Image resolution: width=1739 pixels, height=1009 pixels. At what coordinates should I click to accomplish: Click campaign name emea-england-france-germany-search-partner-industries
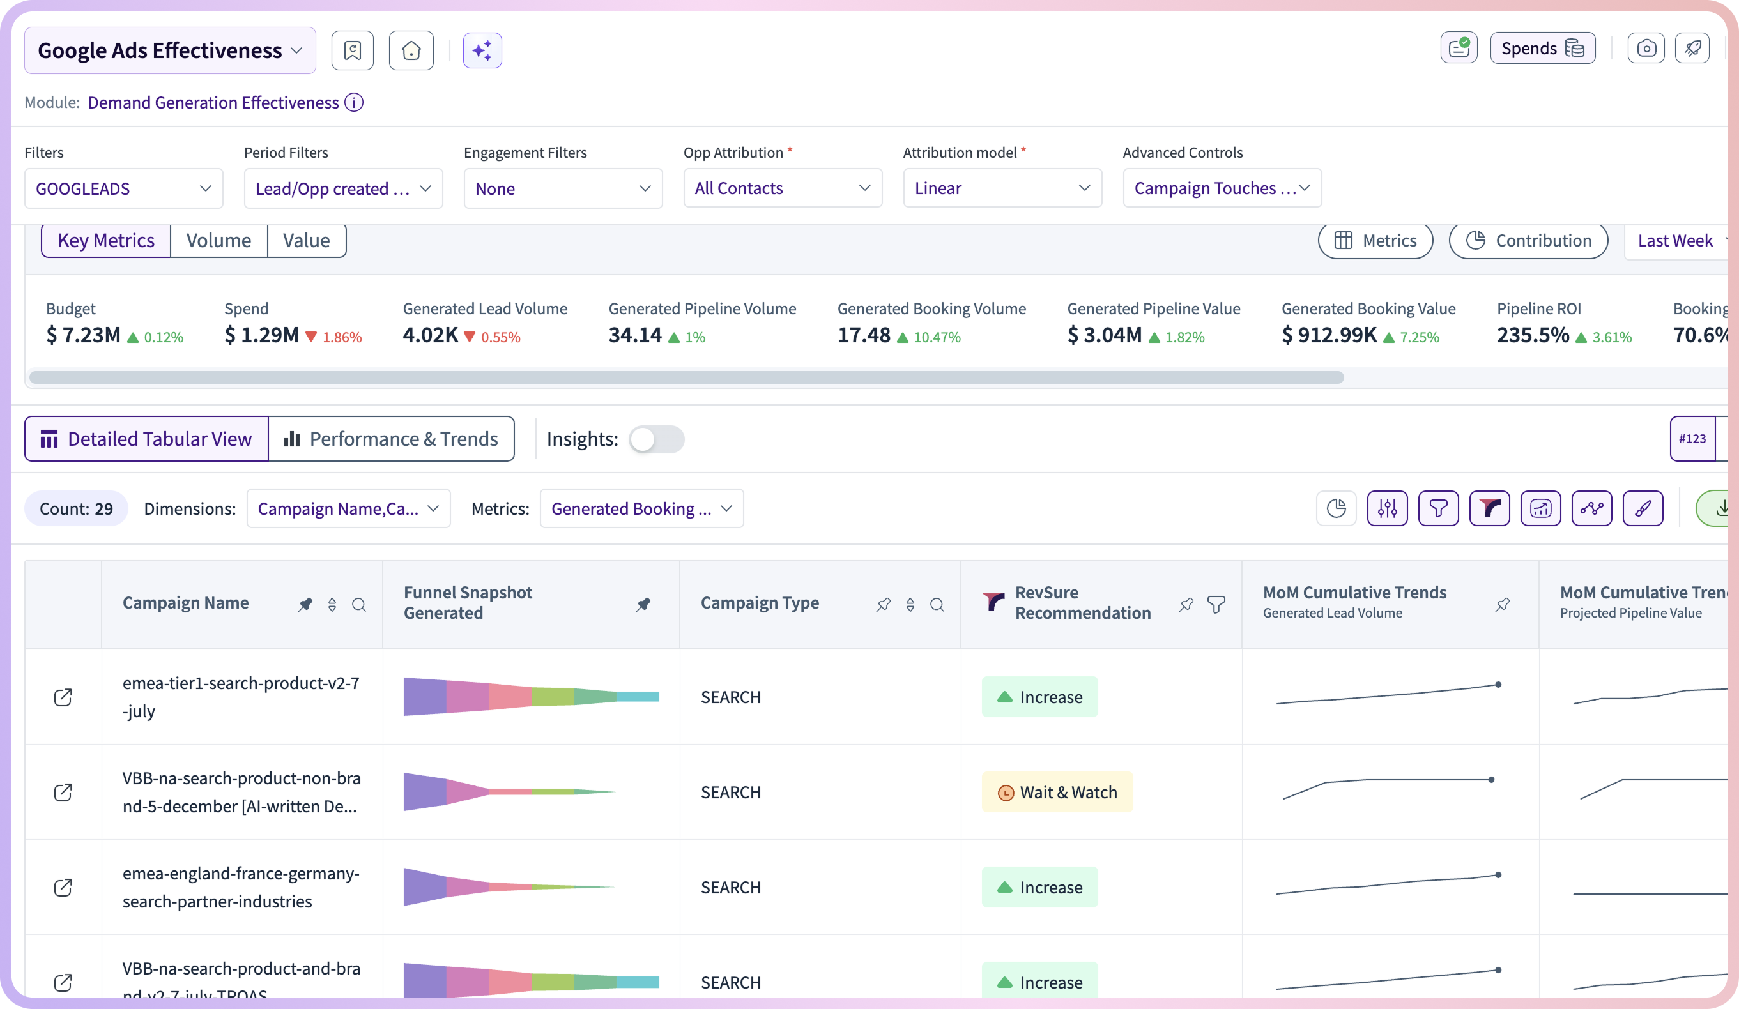pyautogui.click(x=241, y=887)
